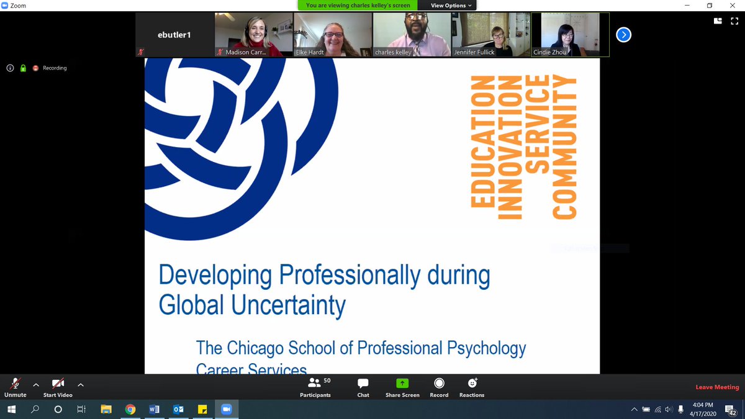Select Cindie Zhou video thumbnail

pos(571,35)
